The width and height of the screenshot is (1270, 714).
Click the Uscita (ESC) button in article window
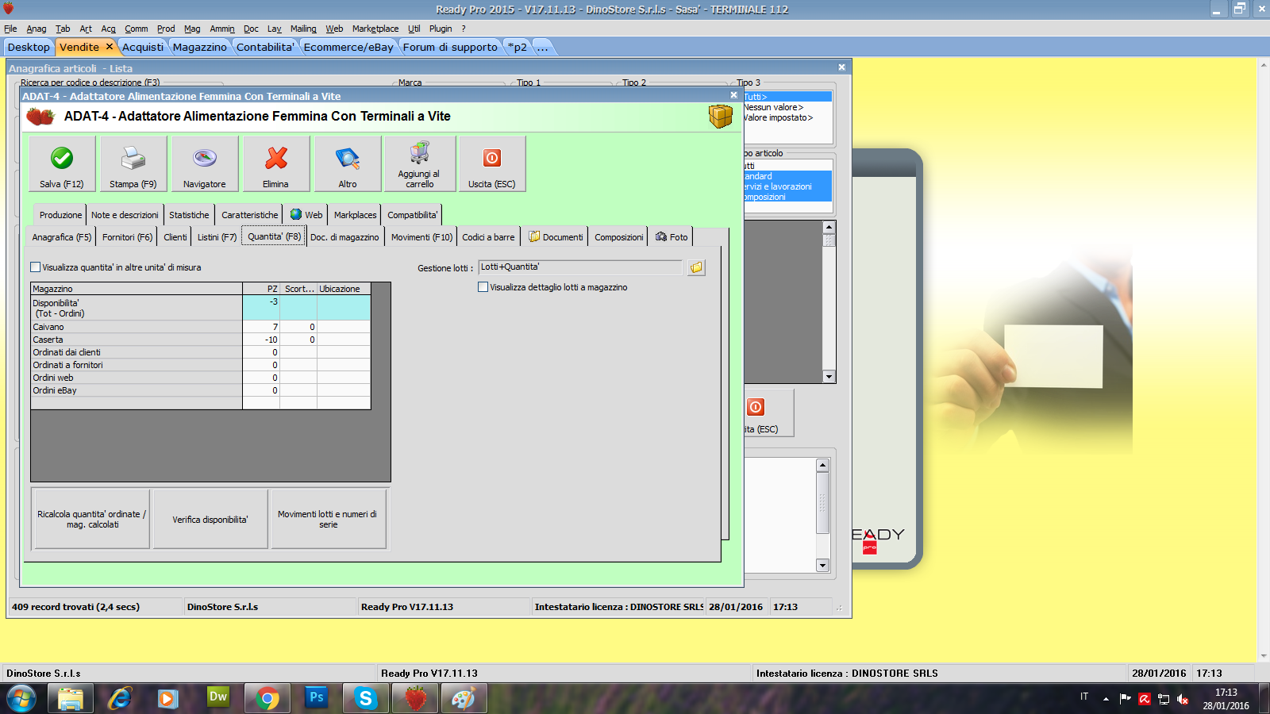[x=492, y=163]
